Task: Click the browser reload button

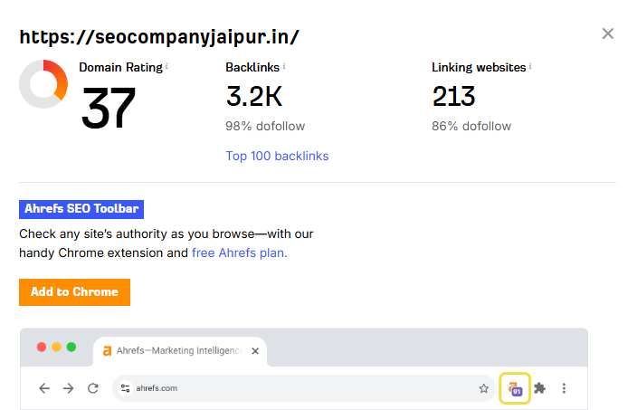Action: [93, 388]
